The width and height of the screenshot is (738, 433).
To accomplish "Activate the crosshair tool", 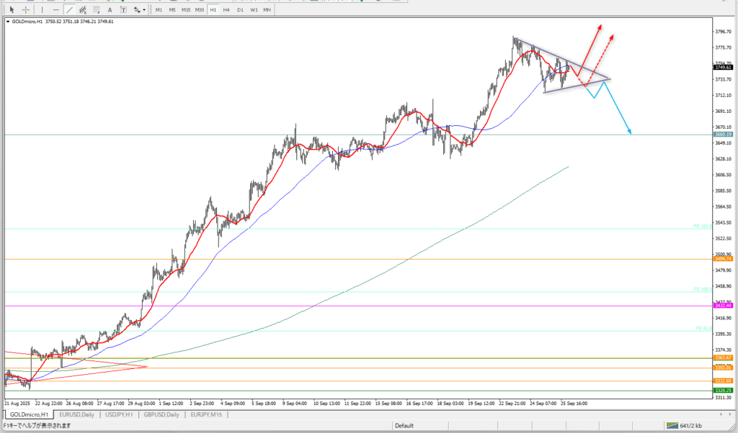I will coord(26,9).
